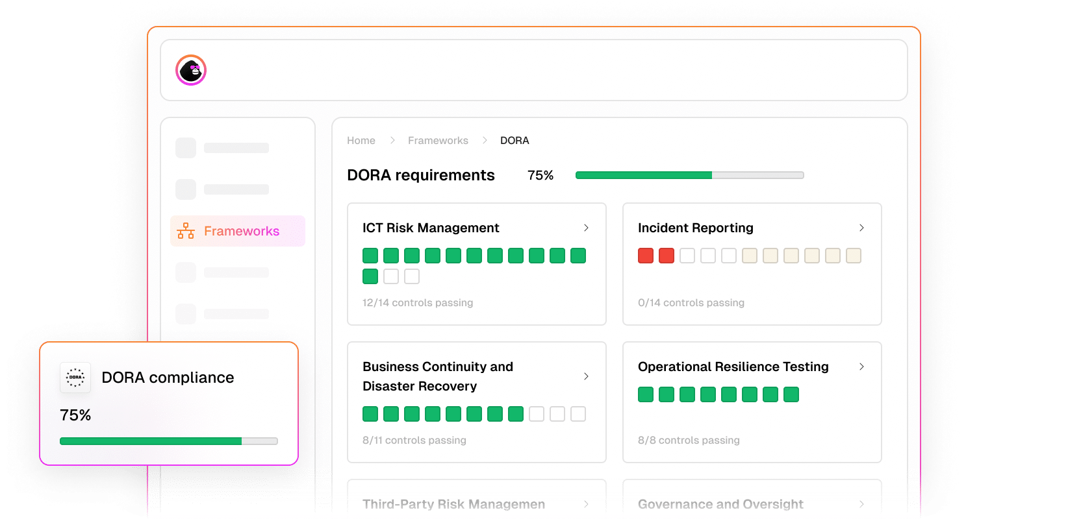Click the DORA badge icon on the compliance card
The image size is (1068, 519).
pos(75,378)
